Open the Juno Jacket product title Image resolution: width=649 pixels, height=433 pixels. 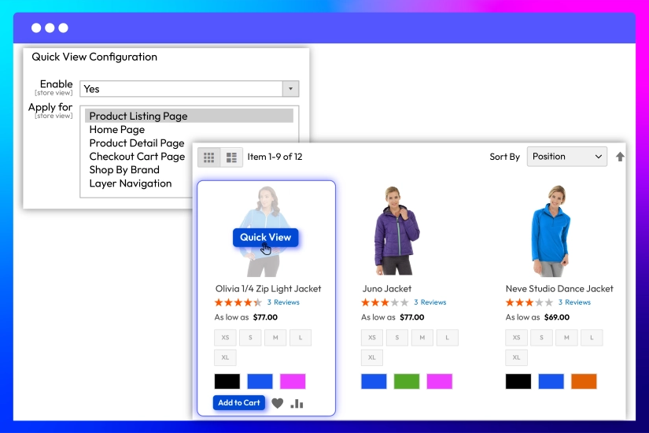[387, 288]
